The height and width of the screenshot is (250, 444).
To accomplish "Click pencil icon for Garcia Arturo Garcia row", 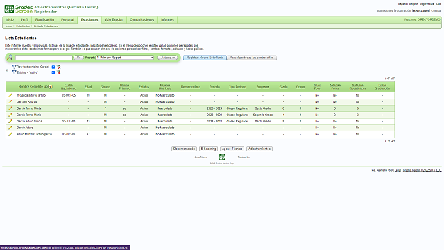I will (10, 122).
